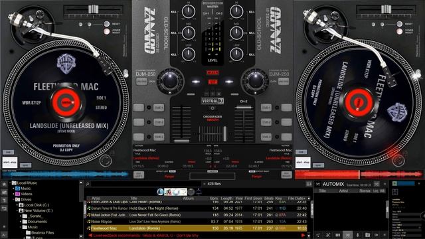
Task: Click the right DJM-250 gain knob
Action: pyautogui.click(x=255, y=81)
